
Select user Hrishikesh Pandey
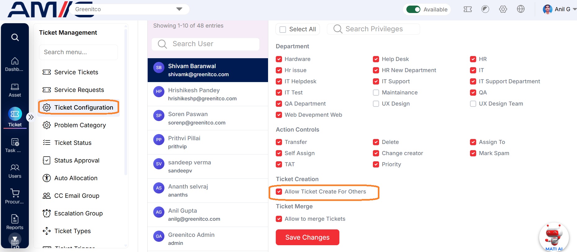(x=208, y=94)
